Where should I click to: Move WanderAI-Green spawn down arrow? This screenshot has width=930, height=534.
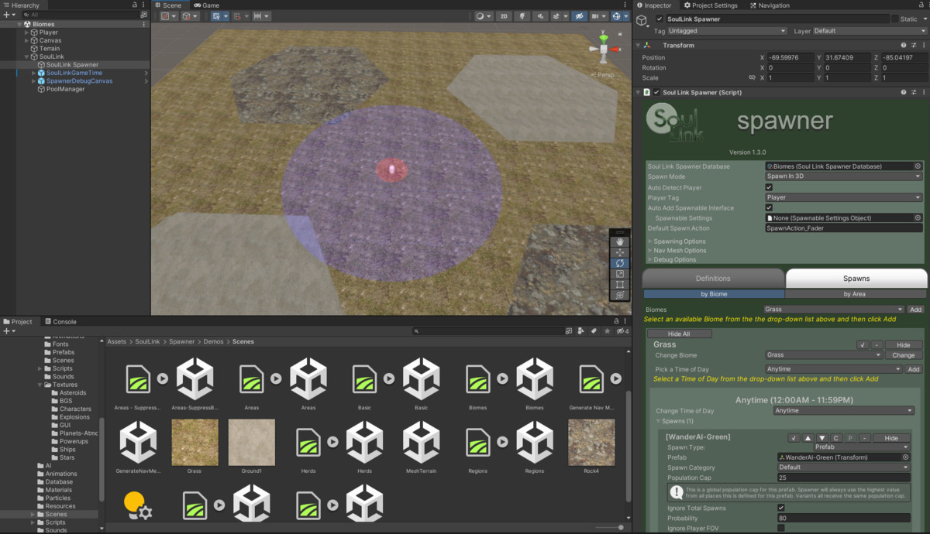coord(822,438)
